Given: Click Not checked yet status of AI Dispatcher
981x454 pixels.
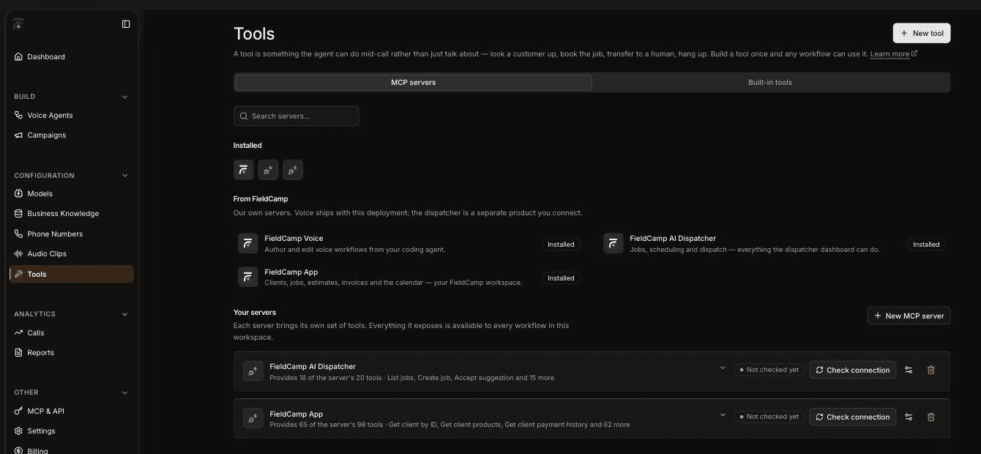Looking at the screenshot, I should pos(769,370).
